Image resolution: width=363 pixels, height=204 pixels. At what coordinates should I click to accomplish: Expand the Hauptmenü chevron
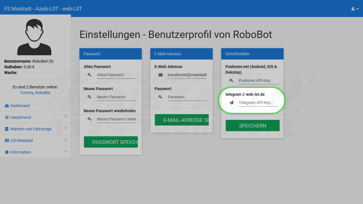(66, 116)
